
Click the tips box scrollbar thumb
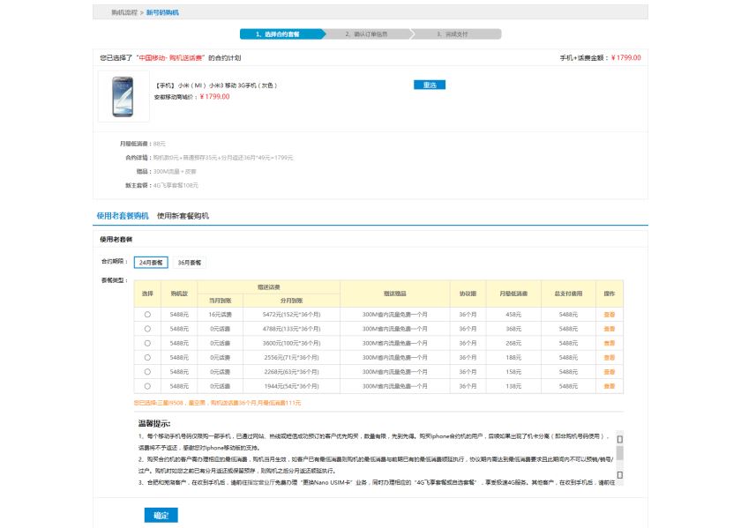(619, 453)
